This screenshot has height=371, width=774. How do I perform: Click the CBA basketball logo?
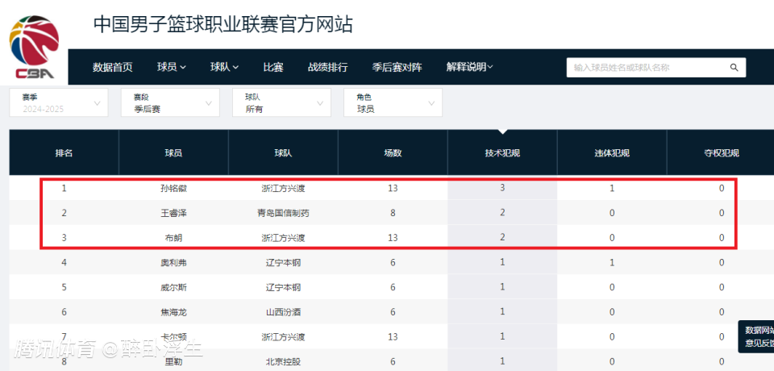click(35, 48)
